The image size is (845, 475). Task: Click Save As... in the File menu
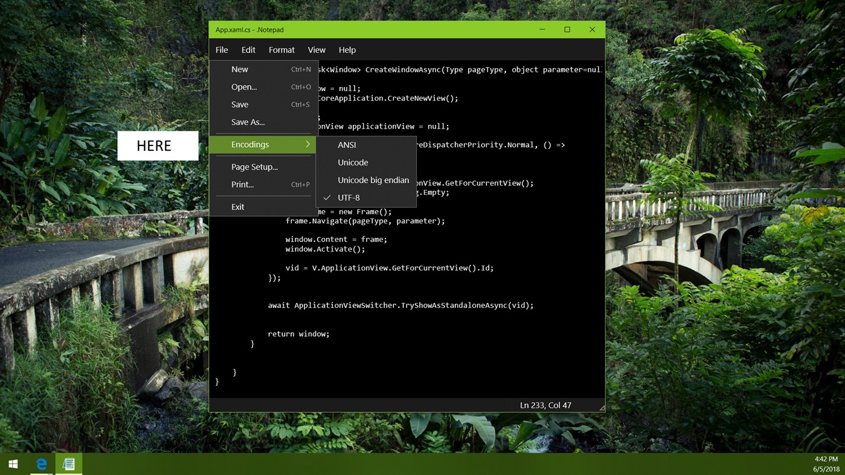coord(248,122)
